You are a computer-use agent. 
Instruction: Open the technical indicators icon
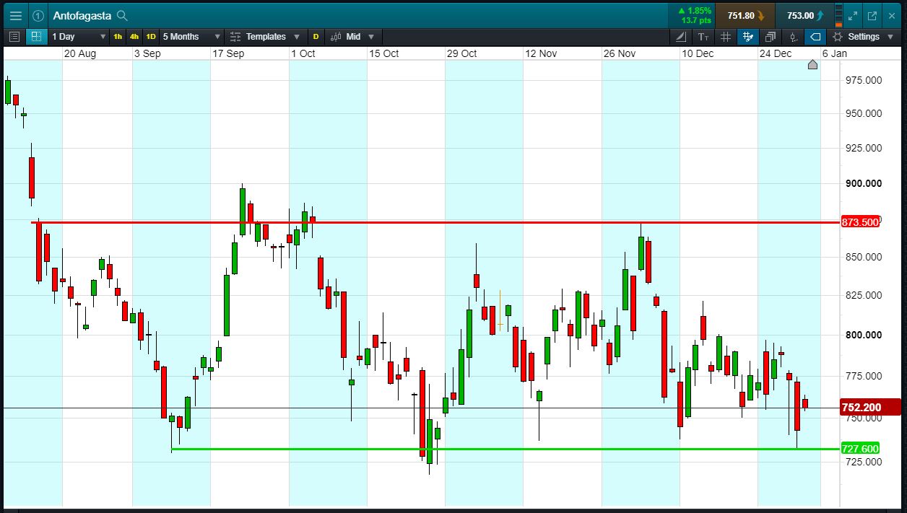click(x=682, y=36)
